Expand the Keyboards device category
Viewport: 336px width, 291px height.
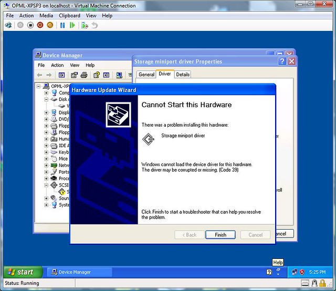pos(46,152)
